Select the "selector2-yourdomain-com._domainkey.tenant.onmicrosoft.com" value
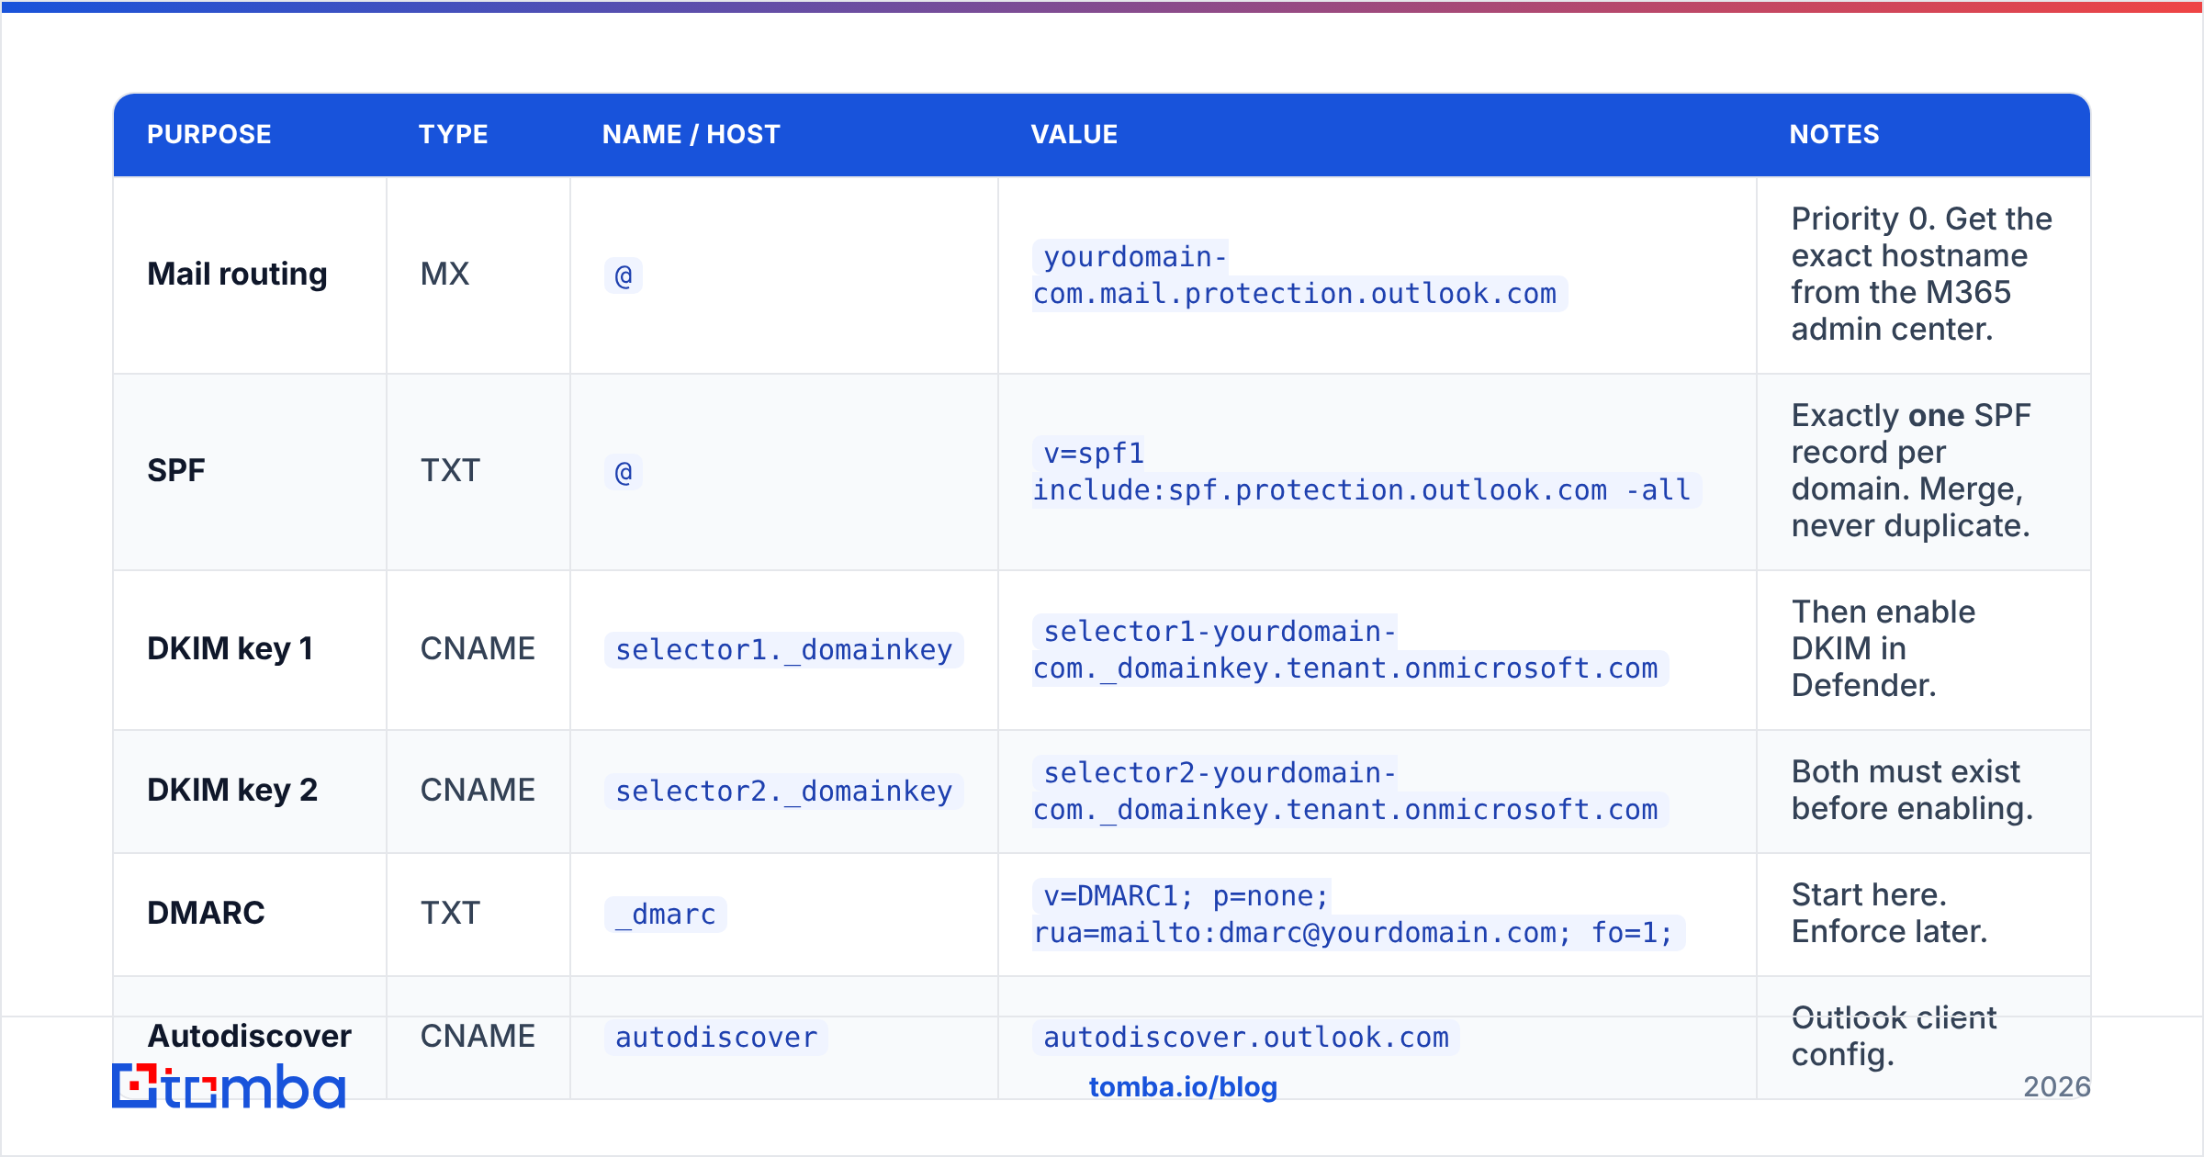The image size is (2204, 1157). click(x=1350, y=792)
